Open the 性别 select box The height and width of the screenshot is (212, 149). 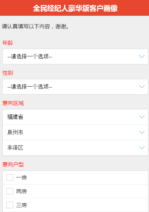75,87
